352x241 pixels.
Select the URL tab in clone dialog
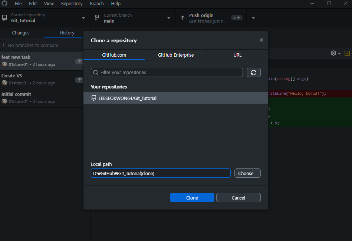click(237, 55)
